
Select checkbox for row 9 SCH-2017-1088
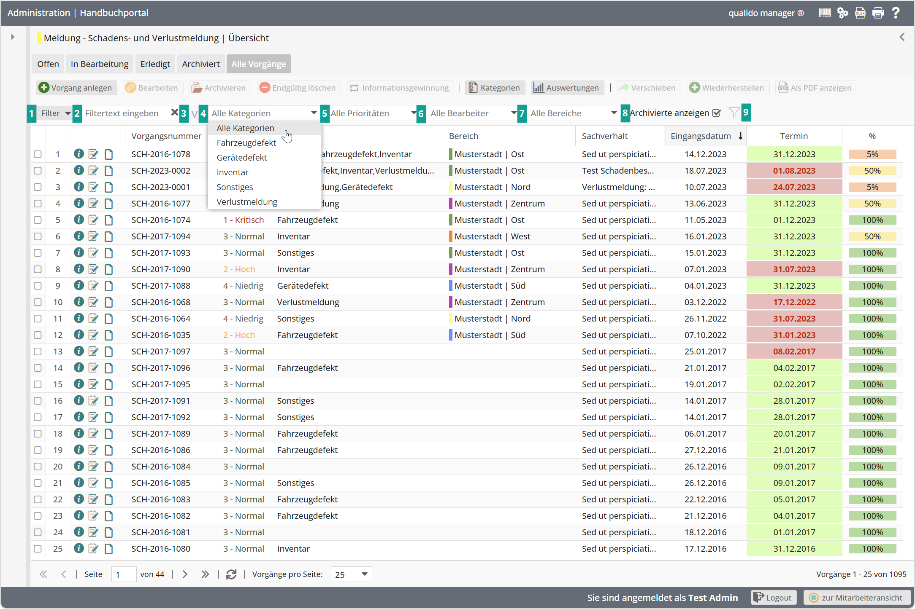pos(38,286)
